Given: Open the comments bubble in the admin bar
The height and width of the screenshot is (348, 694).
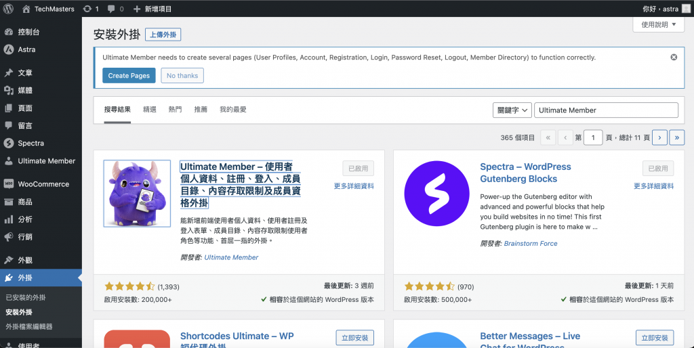Looking at the screenshot, I should click(x=111, y=9).
